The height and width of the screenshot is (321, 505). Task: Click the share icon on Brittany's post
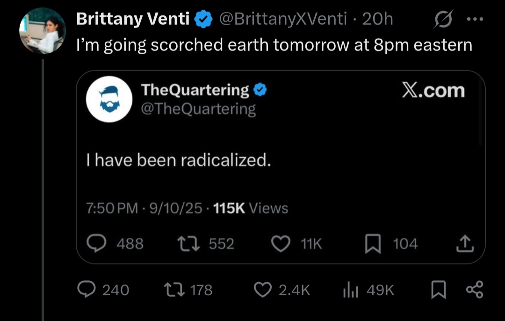click(x=474, y=290)
